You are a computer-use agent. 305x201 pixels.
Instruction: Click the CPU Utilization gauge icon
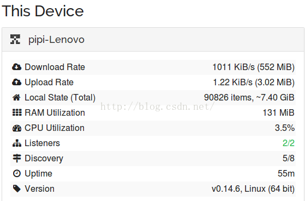click(17, 128)
